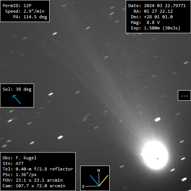Screen dimensions: 191x191
Task: Click the blue solar direction arrow
Action: [17, 99]
